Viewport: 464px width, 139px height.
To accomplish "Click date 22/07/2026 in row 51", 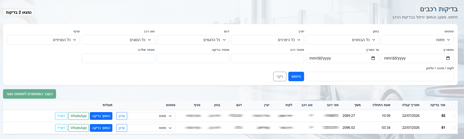I will point(411,128).
